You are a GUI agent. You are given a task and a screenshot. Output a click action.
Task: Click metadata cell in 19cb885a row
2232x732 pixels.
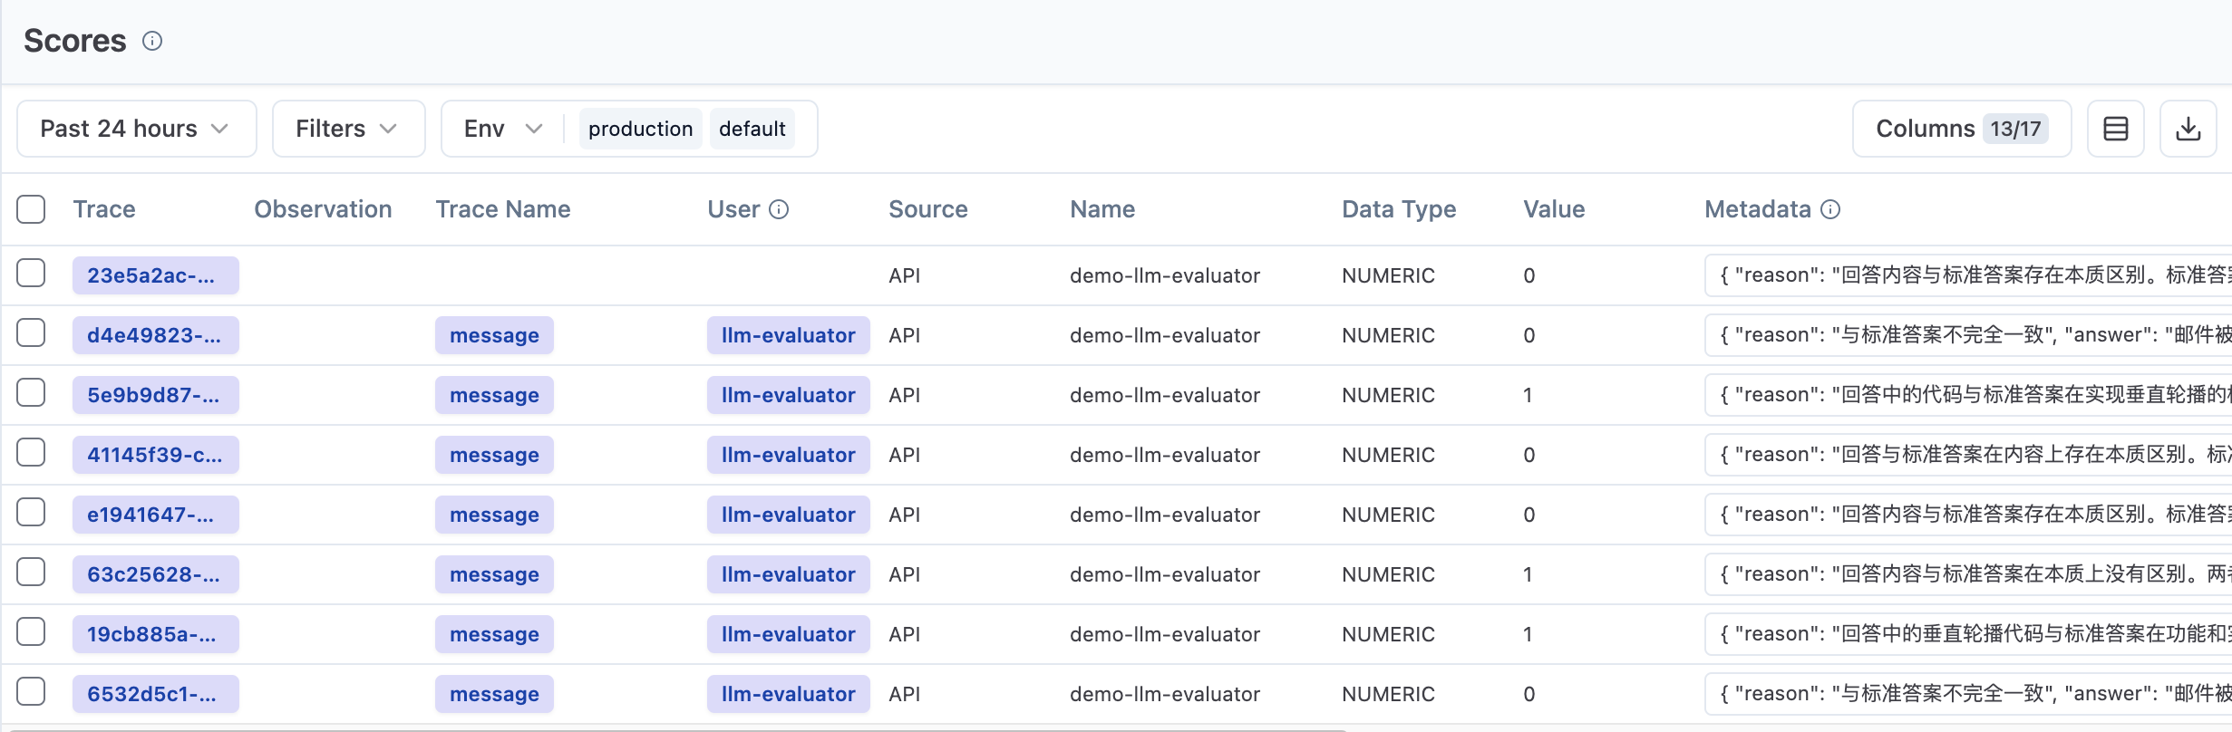[1968, 634]
